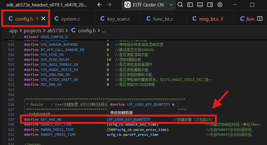Screen dimensions: 267x145
Task: Click the ab5730 breadcrumb segment
Action: point(55,31)
